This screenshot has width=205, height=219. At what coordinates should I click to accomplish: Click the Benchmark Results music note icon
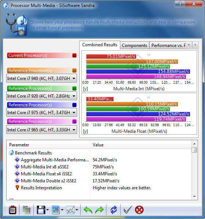(11, 153)
